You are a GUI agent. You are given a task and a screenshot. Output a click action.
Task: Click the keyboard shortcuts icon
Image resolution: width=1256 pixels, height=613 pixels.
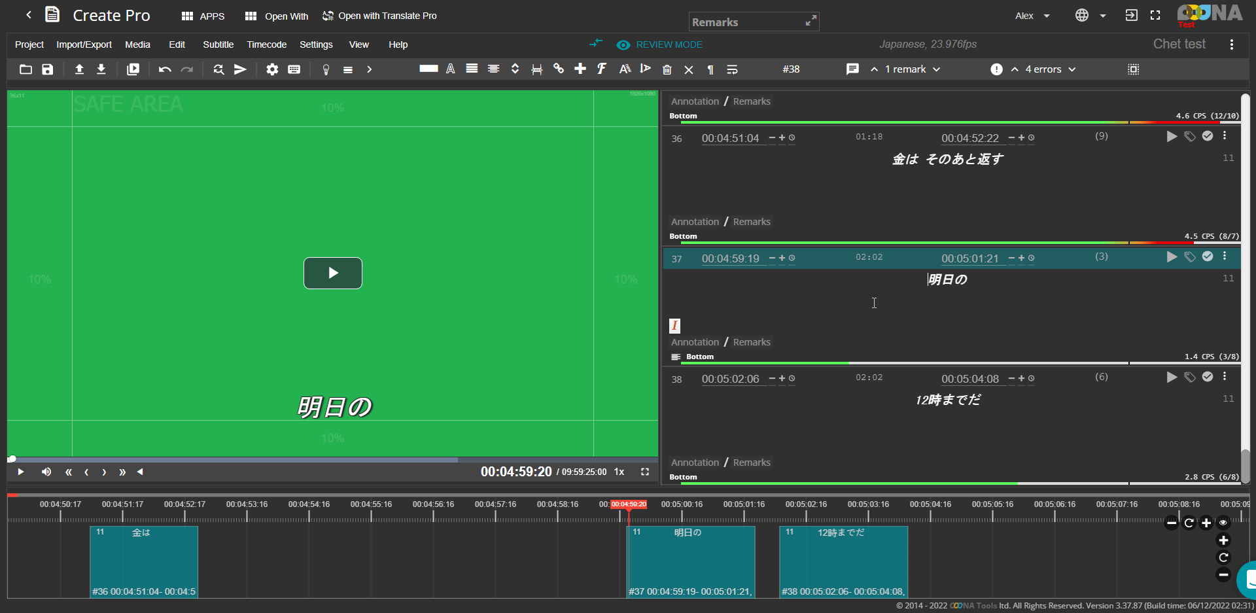294,69
